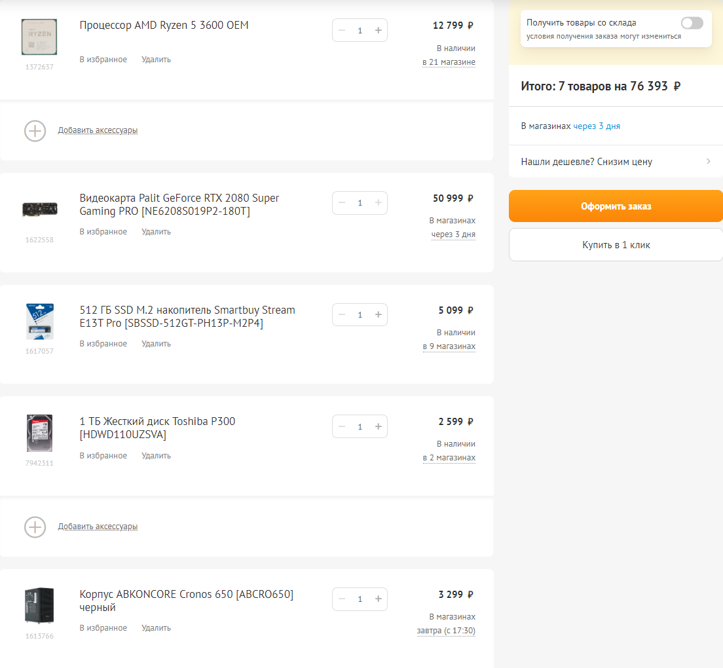The width and height of the screenshot is (723, 668).
Task: Click the 'через 3 дня' delivery link in summary
Action: pyautogui.click(x=597, y=126)
